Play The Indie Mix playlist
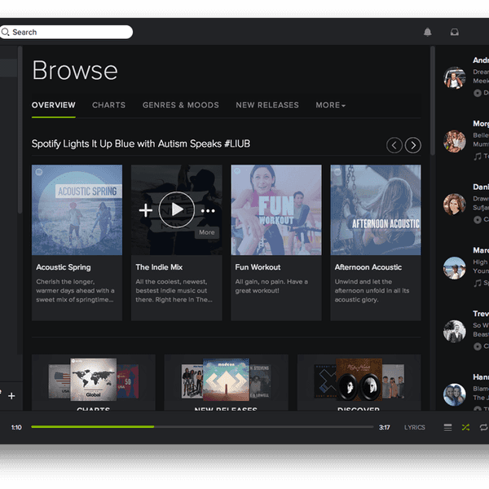 tap(177, 210)
